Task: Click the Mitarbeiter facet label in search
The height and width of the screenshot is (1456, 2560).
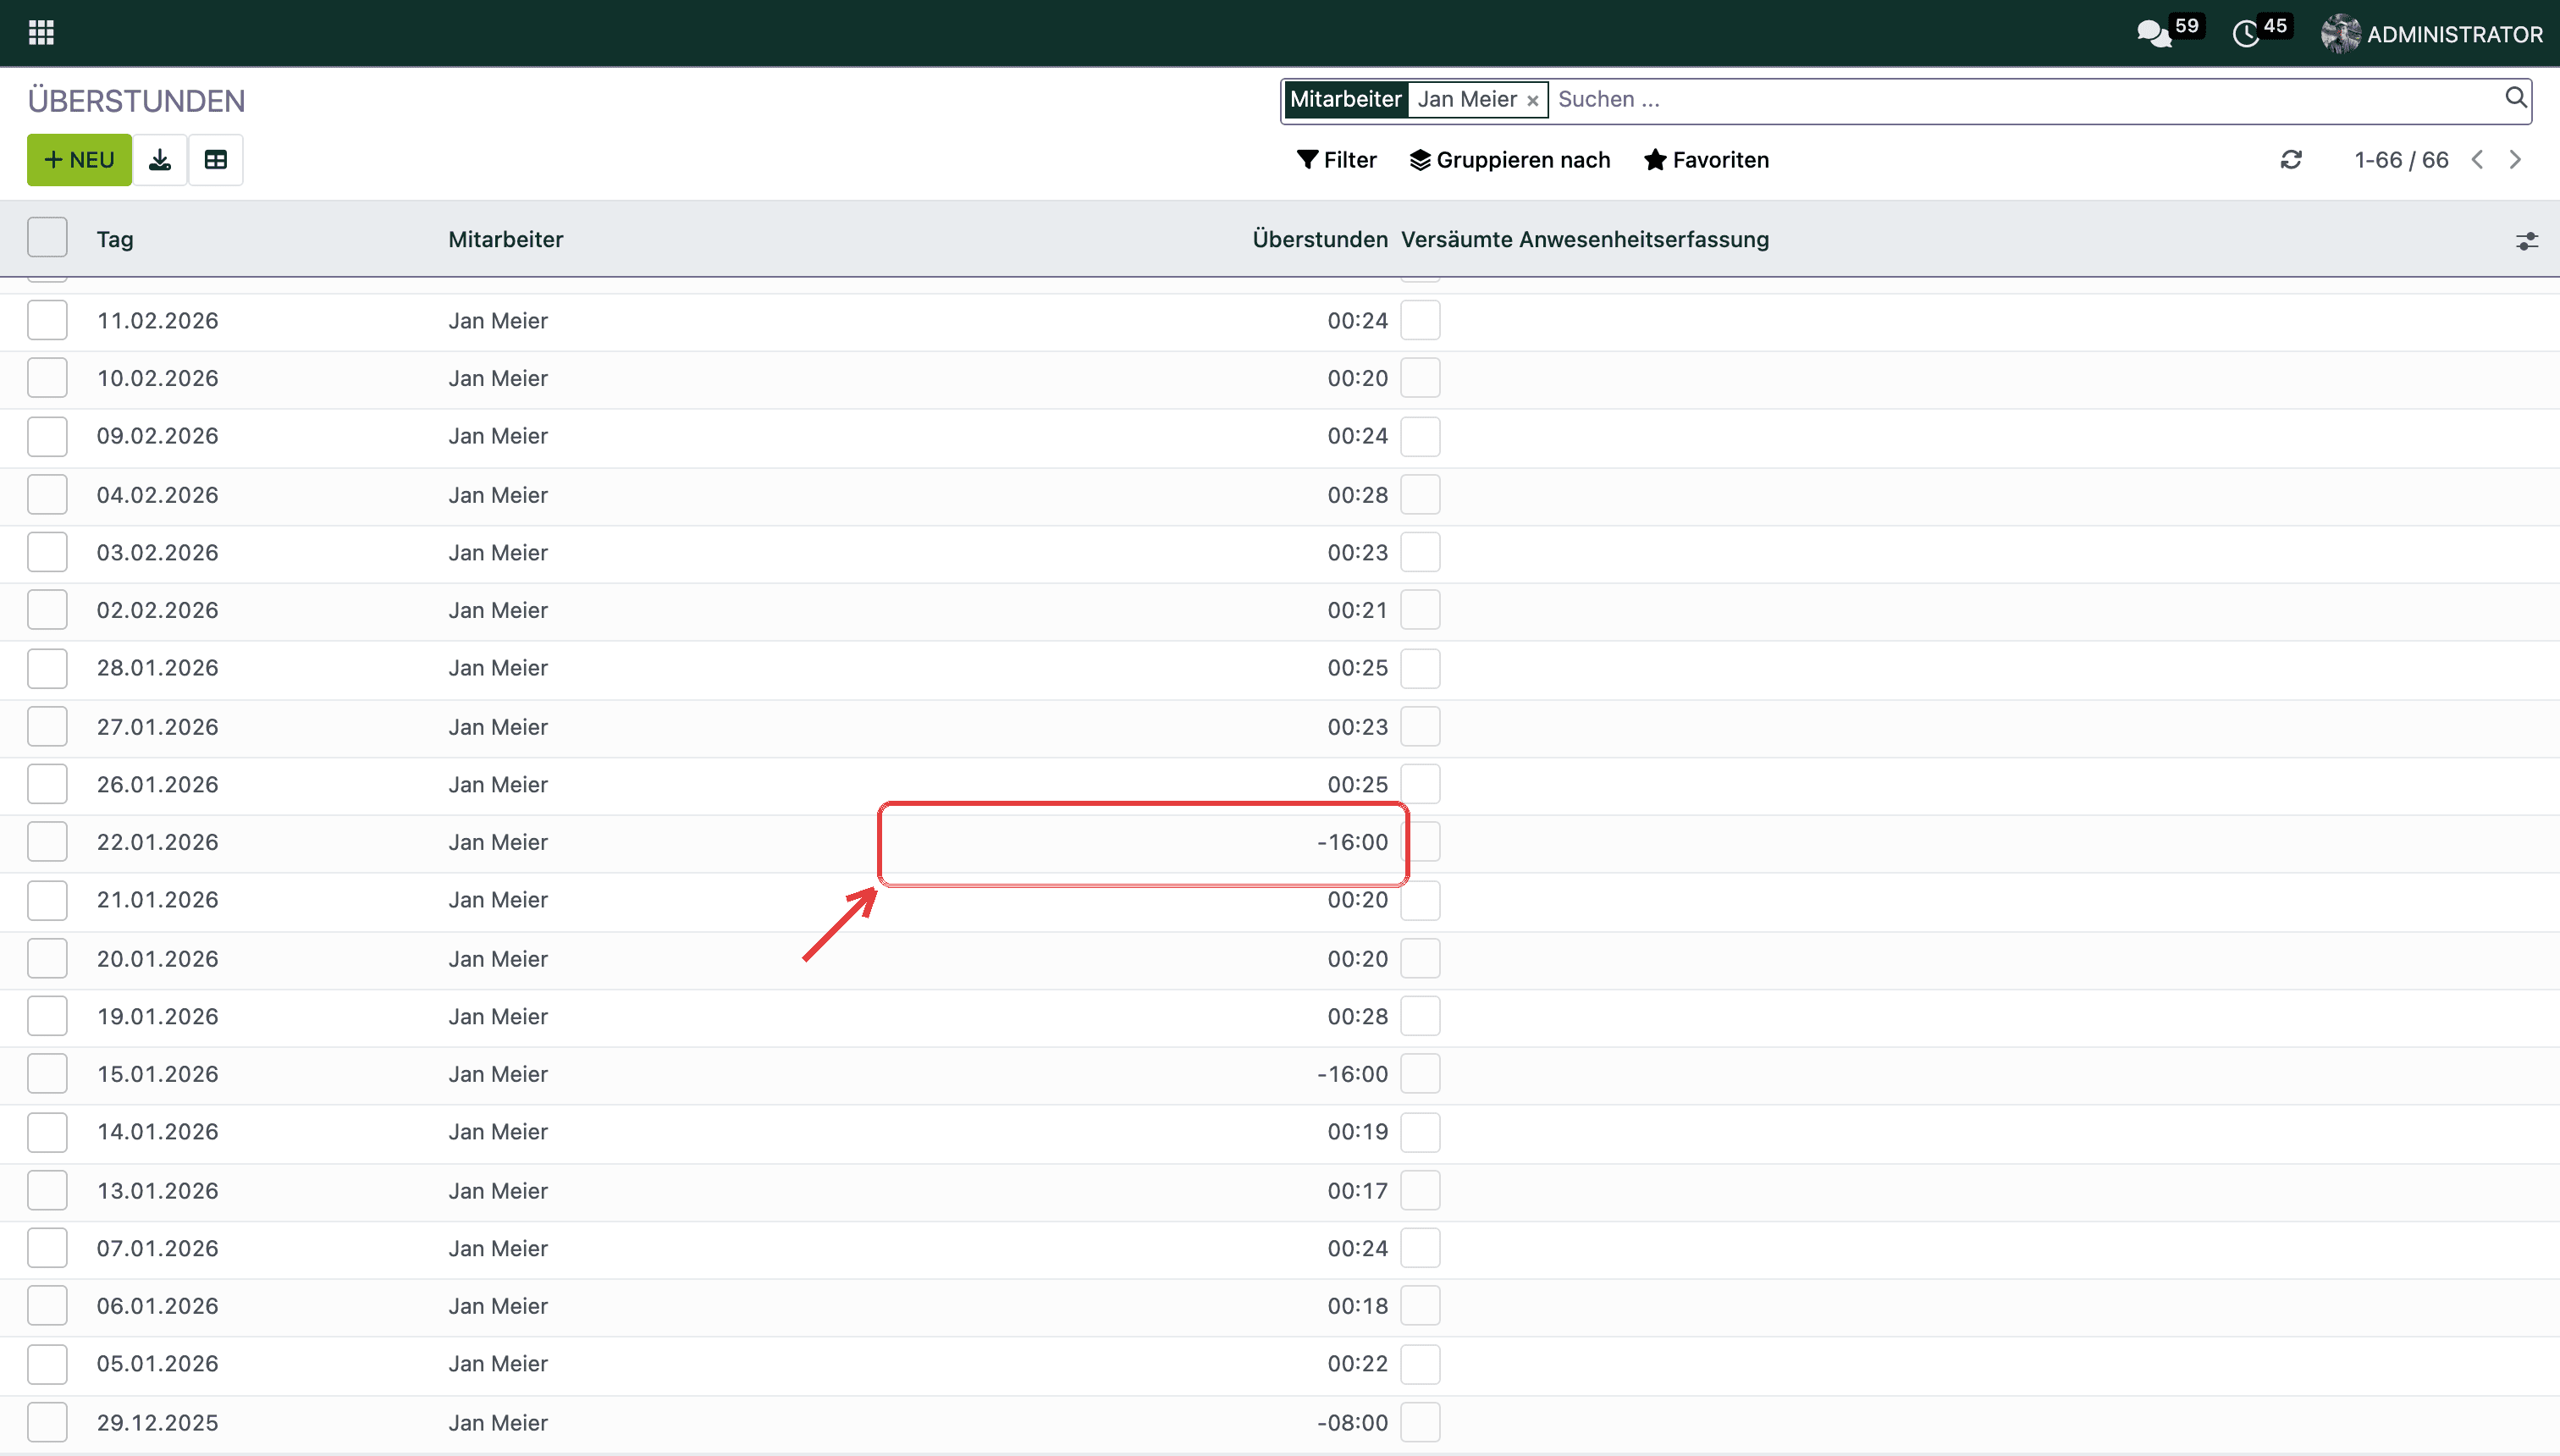Action: 1346,99
